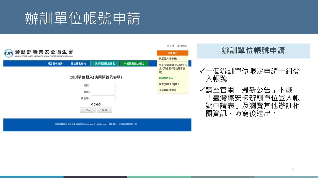Click the bullet 一個辦訓單位限定申請一組登入帳號

coord(250,75)
